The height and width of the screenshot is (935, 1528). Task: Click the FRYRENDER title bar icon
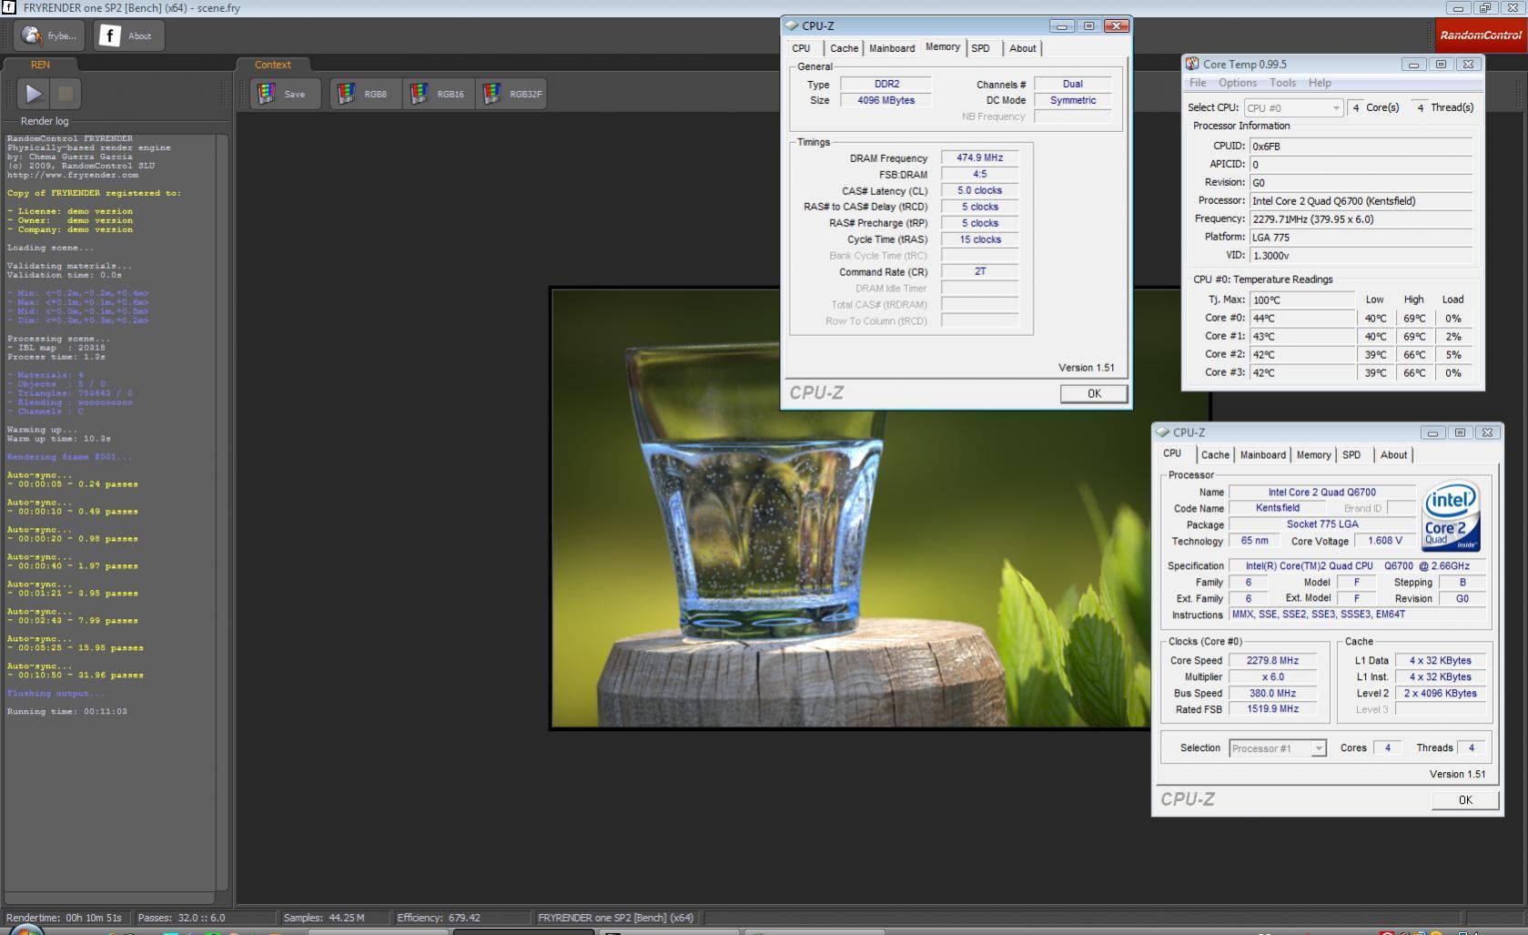(9, 7)
